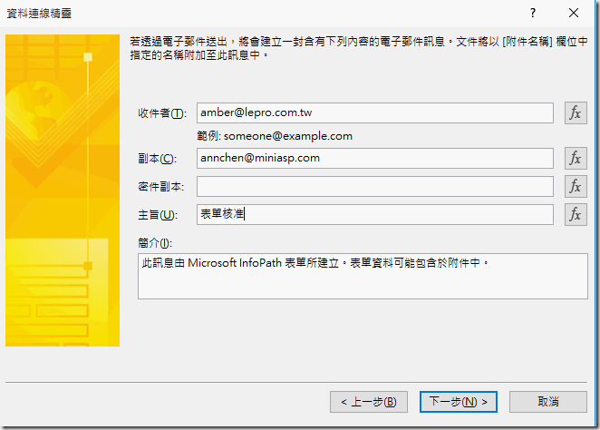Click the 密件副本 label text
This screenshot has height=430, width=600.
click(161, 187)
